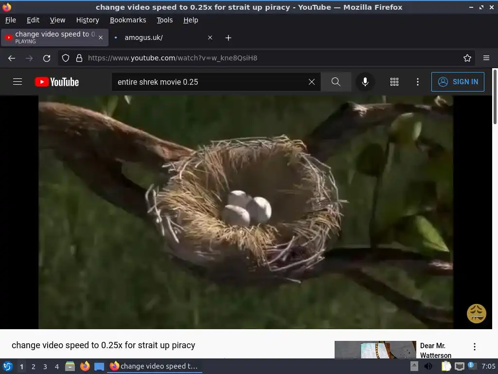Switch to workspace 3
This screenshot has height=374, width=498.
tap(45, 367)
